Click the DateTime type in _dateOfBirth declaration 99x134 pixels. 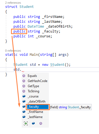36,27
